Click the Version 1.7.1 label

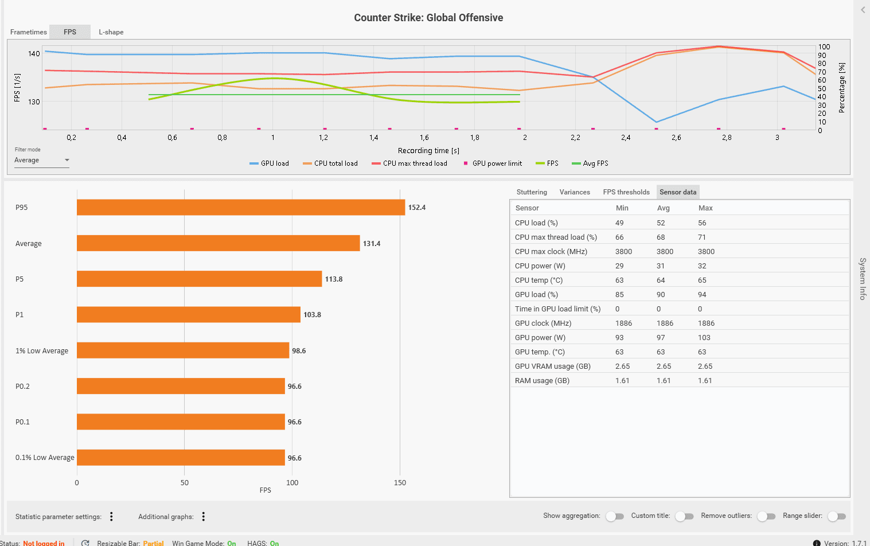[845, 543]
